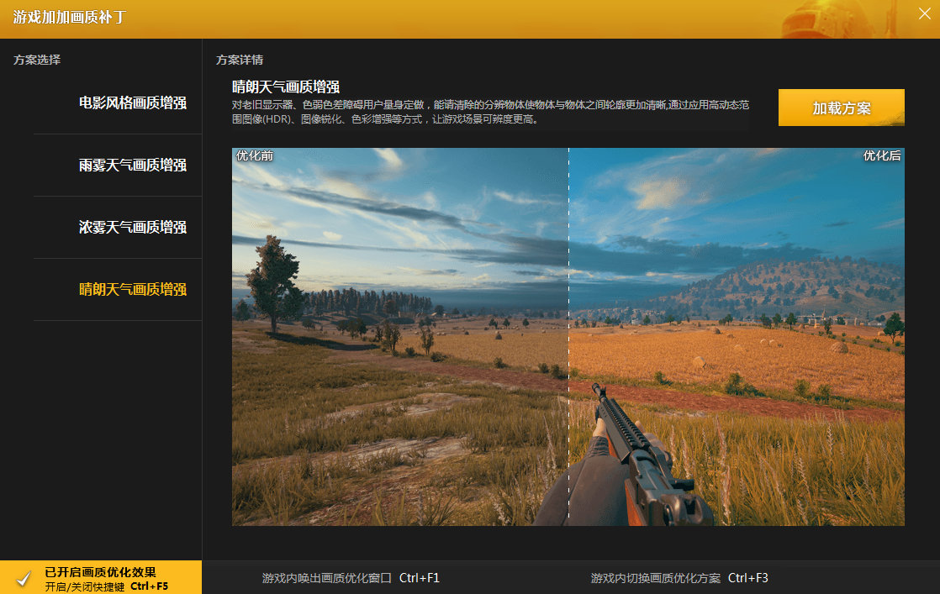Switch to 浓雾天气画质增强 scheme
Screen dimensions: 940x594
132,228
